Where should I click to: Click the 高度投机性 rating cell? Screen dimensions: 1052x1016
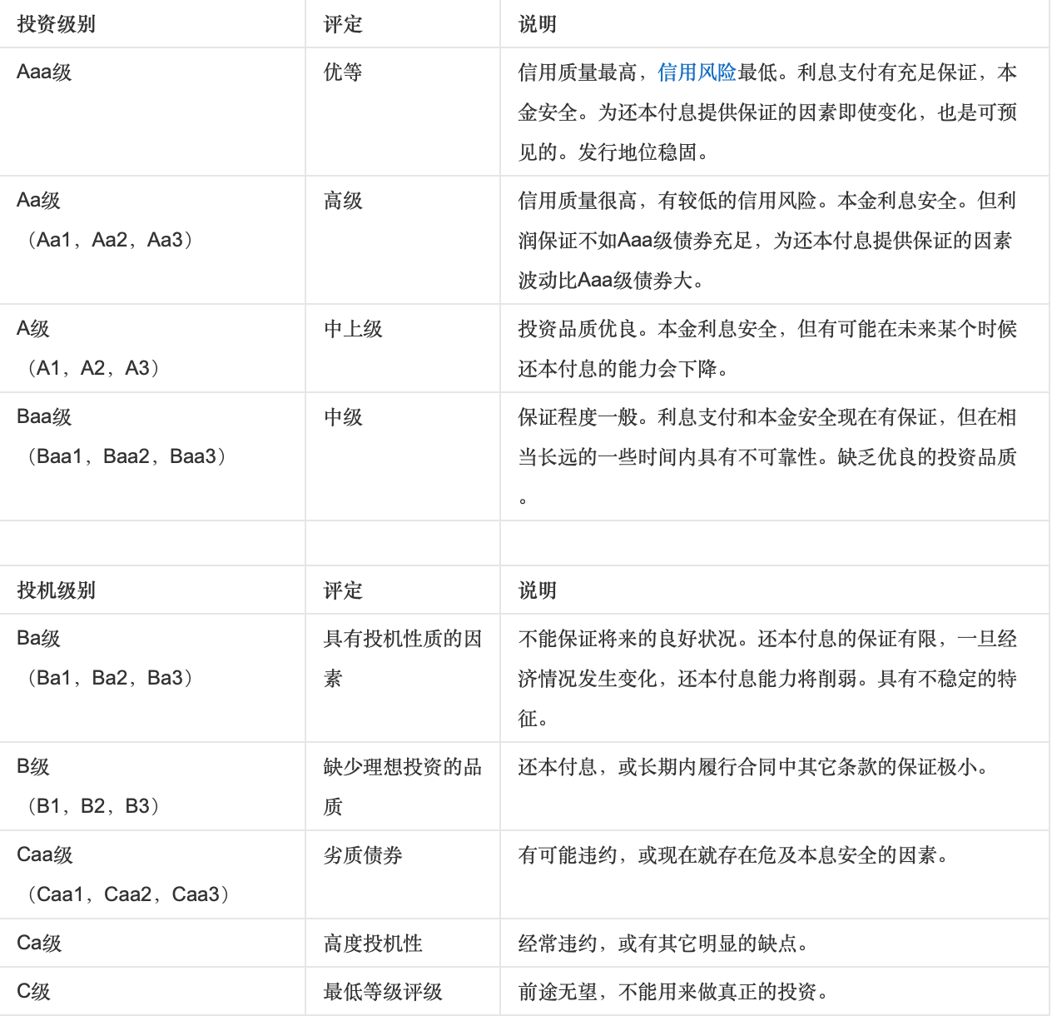click(373, 944)
